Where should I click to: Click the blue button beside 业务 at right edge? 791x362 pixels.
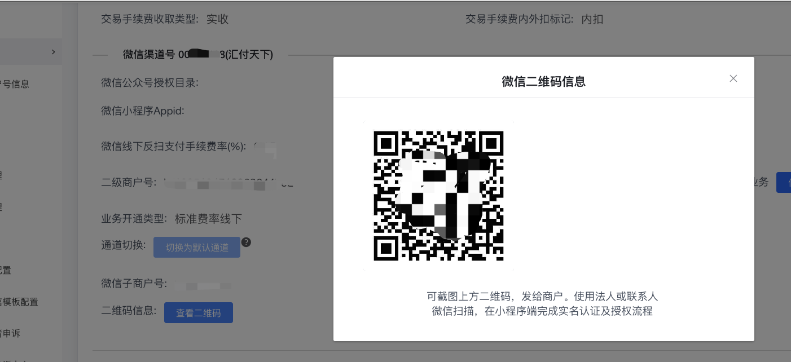(784, 182)
